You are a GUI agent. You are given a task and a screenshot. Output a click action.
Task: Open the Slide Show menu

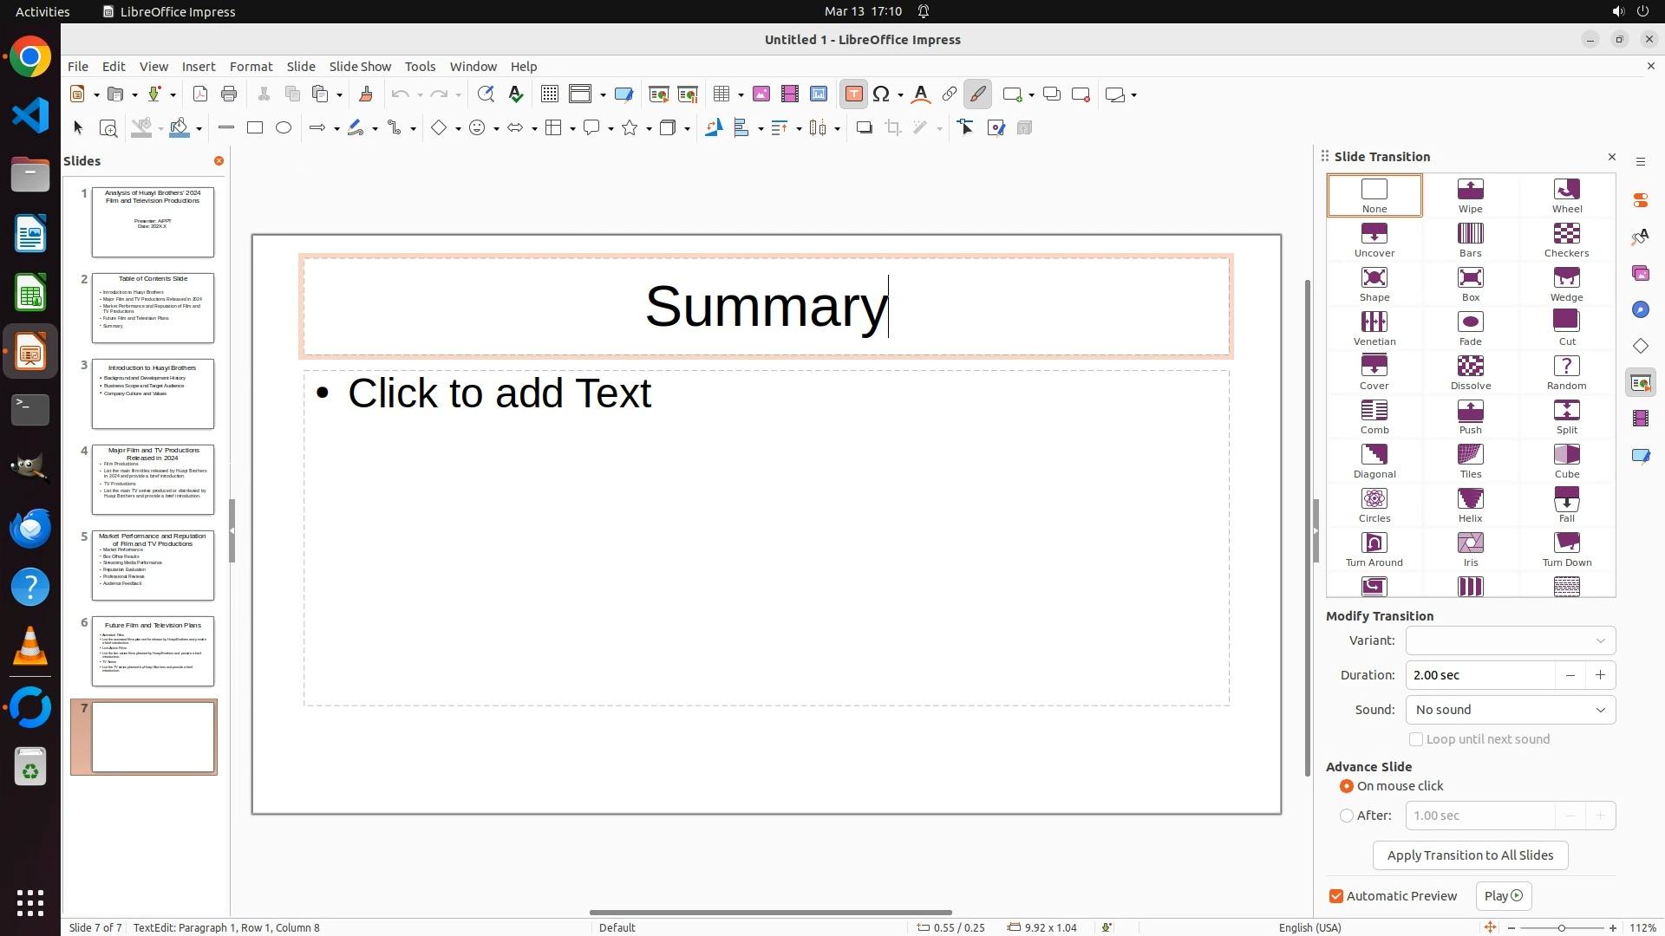[x=360, y=66]
